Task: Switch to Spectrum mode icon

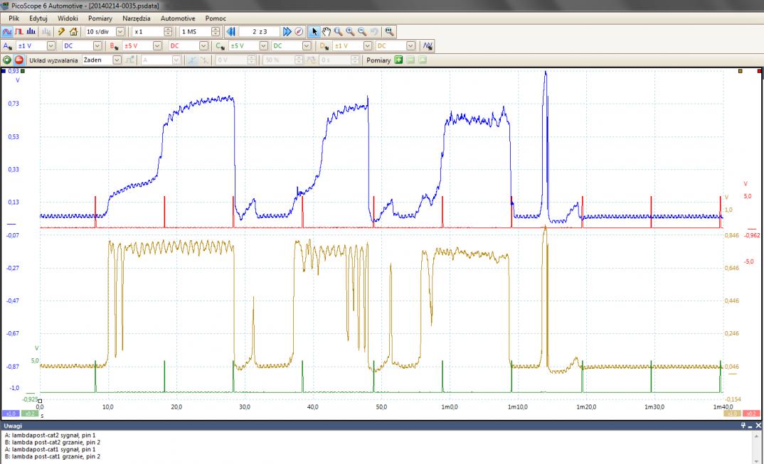Action: [x=32, y=31]
